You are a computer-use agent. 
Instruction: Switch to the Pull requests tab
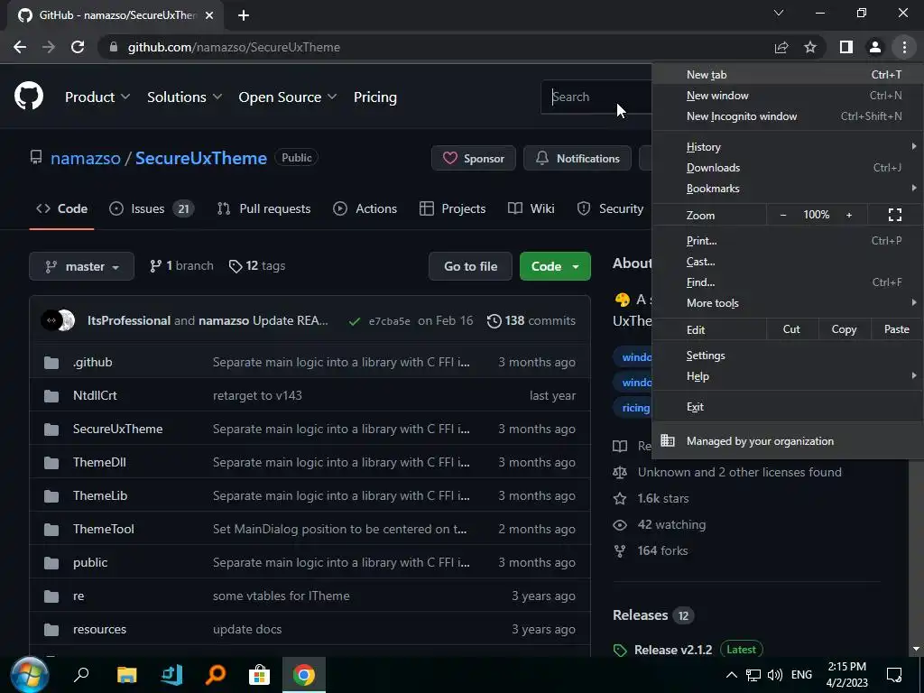(263, 208)
